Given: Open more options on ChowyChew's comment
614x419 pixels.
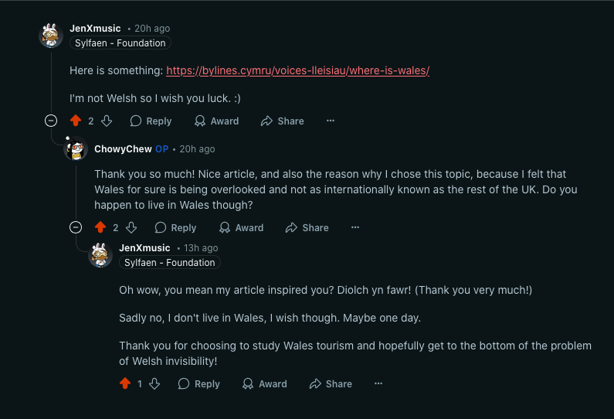Looking at the screenshot, I should click(355, 227).
